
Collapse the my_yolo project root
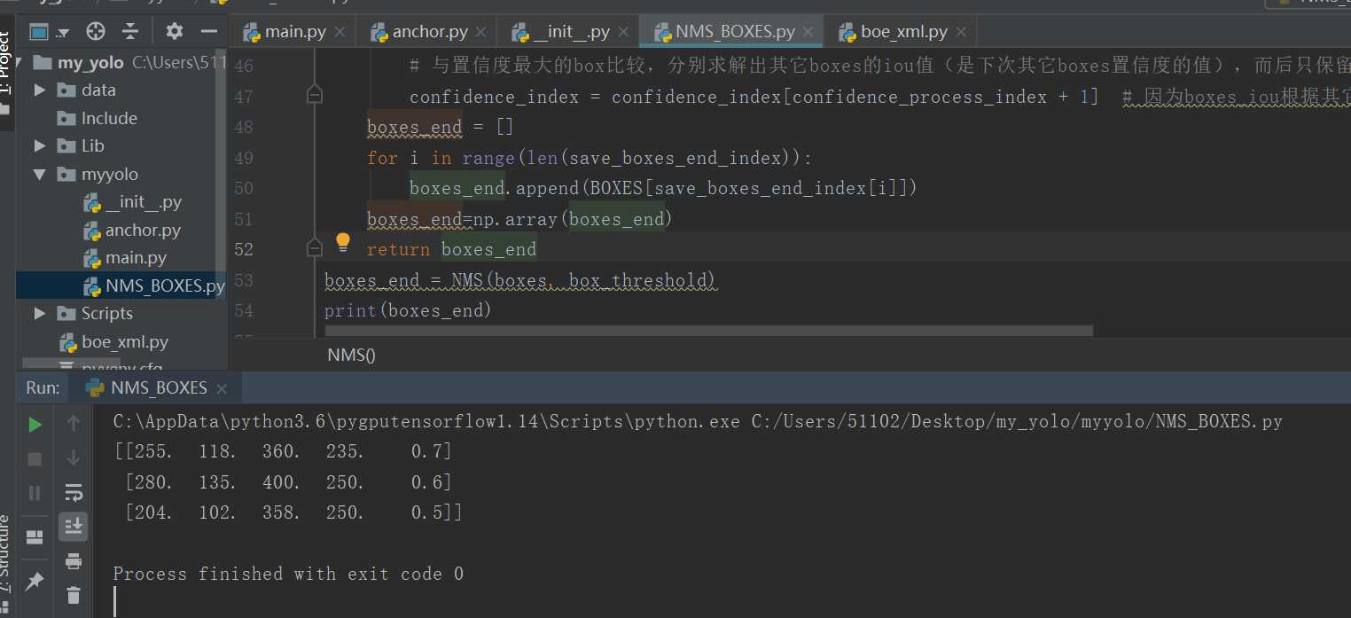[19, 62]
